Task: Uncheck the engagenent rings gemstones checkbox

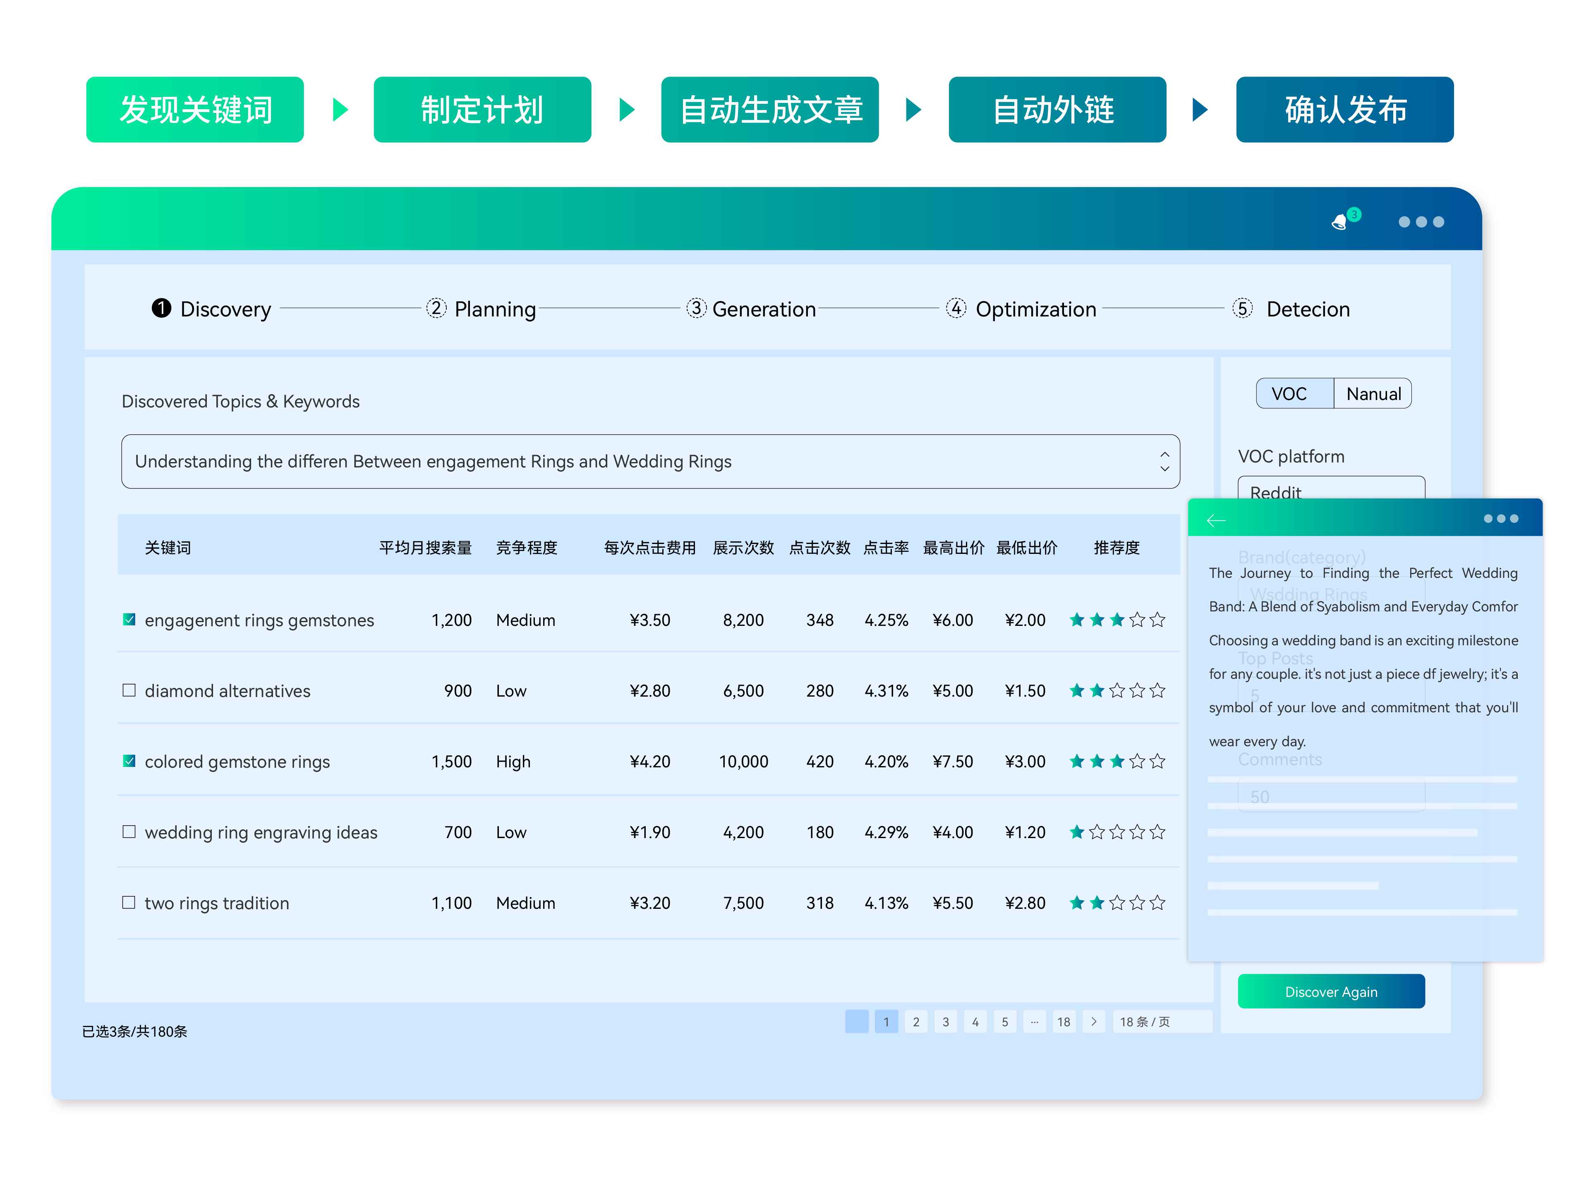Action: (129, 619)
